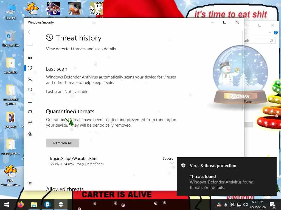Click the snowflake tray icon
Screen dimensions: 281x210
click(x=232, y=205)
